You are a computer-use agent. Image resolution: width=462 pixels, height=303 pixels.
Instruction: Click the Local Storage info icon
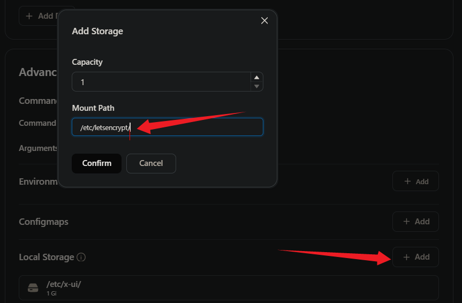(81, 257)
